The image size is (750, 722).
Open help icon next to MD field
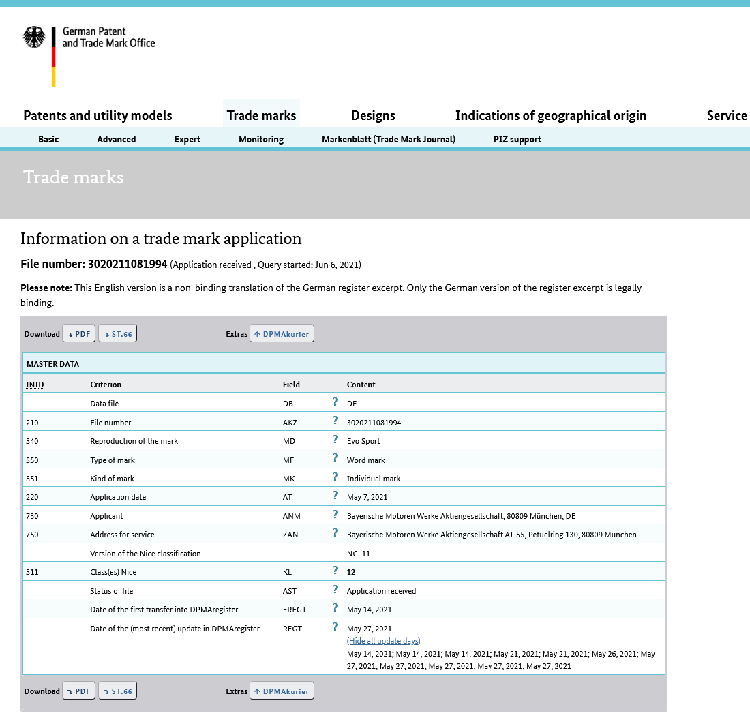[335, 440]
